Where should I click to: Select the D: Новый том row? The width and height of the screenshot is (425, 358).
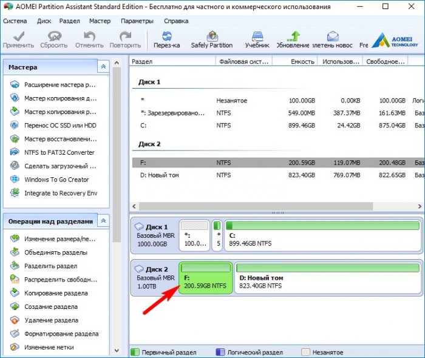coord(278,175)
